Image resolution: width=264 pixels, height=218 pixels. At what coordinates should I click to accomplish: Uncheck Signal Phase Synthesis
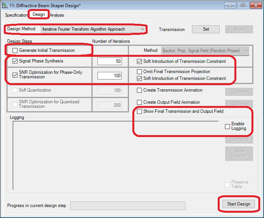pos(15,61)
